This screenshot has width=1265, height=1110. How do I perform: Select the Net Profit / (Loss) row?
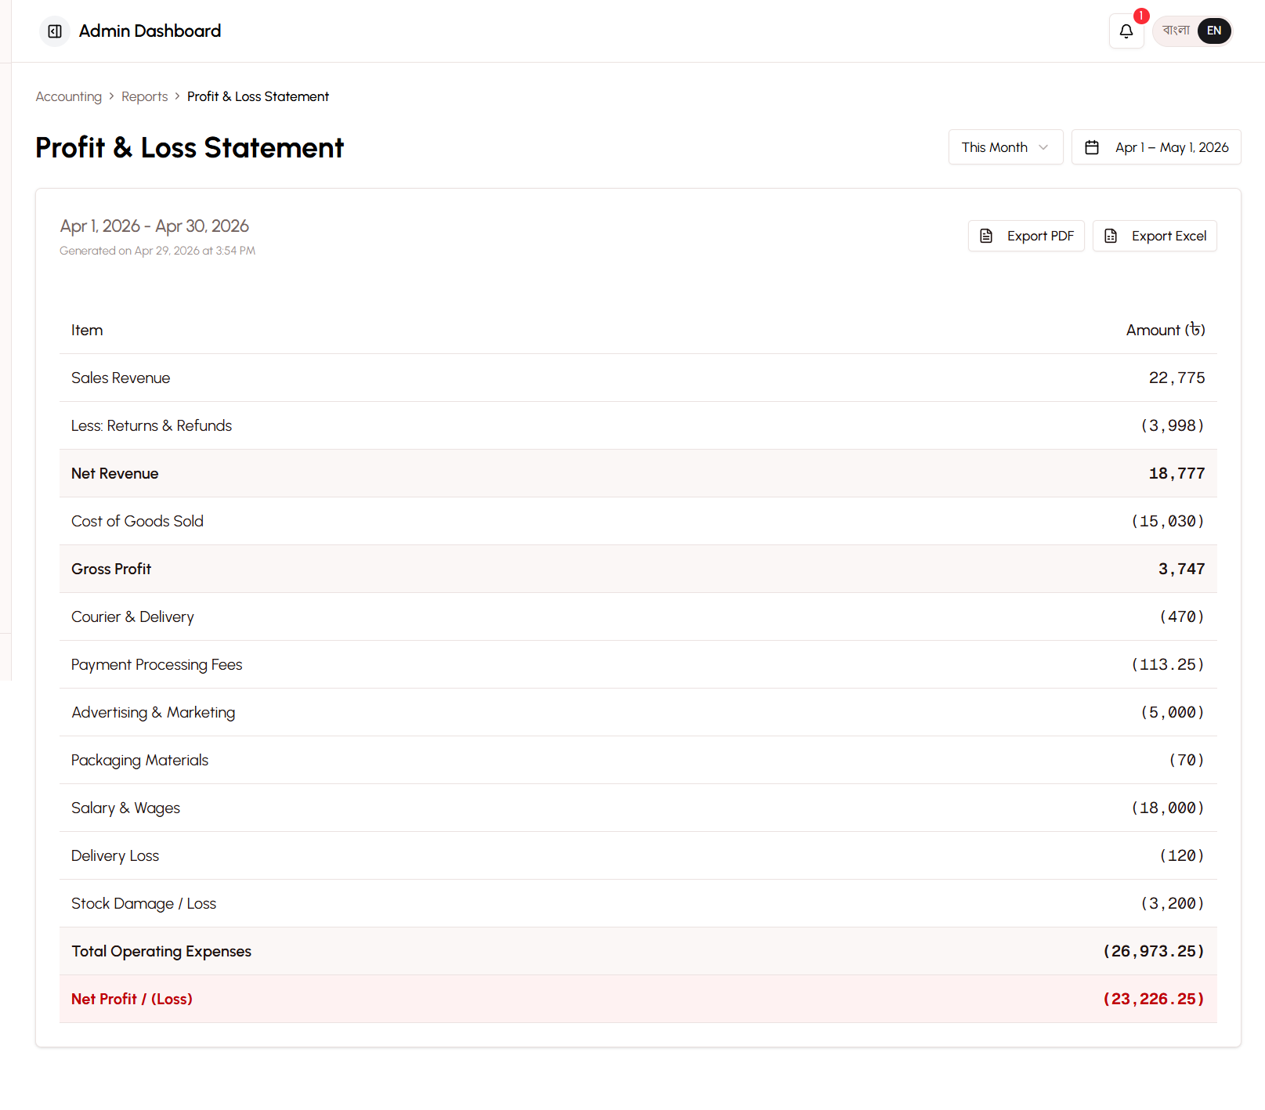638,999
